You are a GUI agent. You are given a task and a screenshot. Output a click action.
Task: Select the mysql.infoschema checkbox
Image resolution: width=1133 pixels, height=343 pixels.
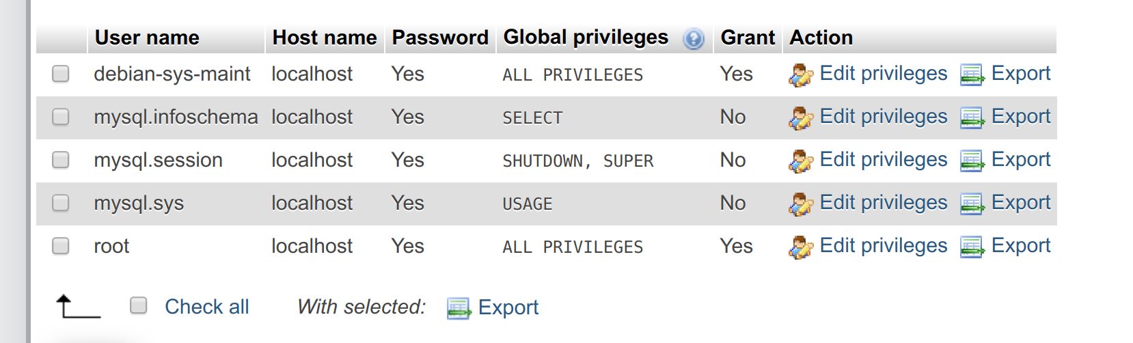click(61, 117)
